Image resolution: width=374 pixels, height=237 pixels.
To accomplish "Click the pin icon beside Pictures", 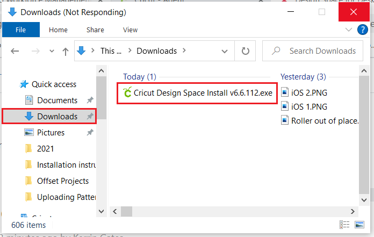I will pos(90,132).
